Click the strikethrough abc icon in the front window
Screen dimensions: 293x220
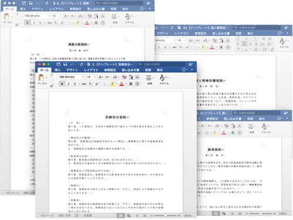click(x=84, y=84)
